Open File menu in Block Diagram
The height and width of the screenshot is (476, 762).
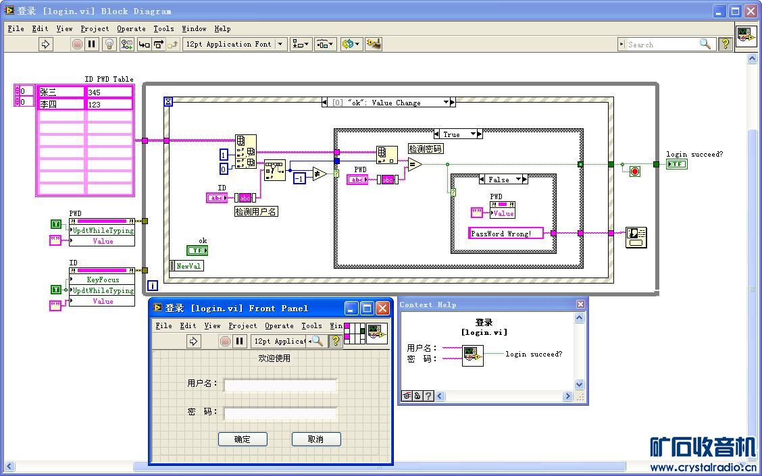16,28
